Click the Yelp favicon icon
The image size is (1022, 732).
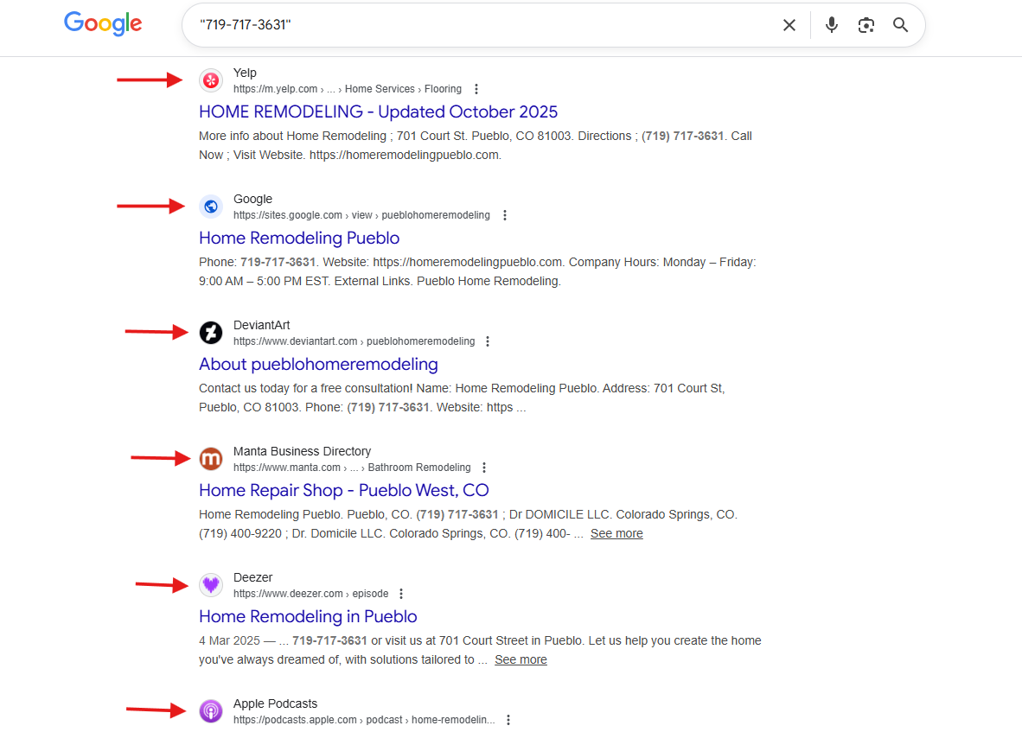211,80
